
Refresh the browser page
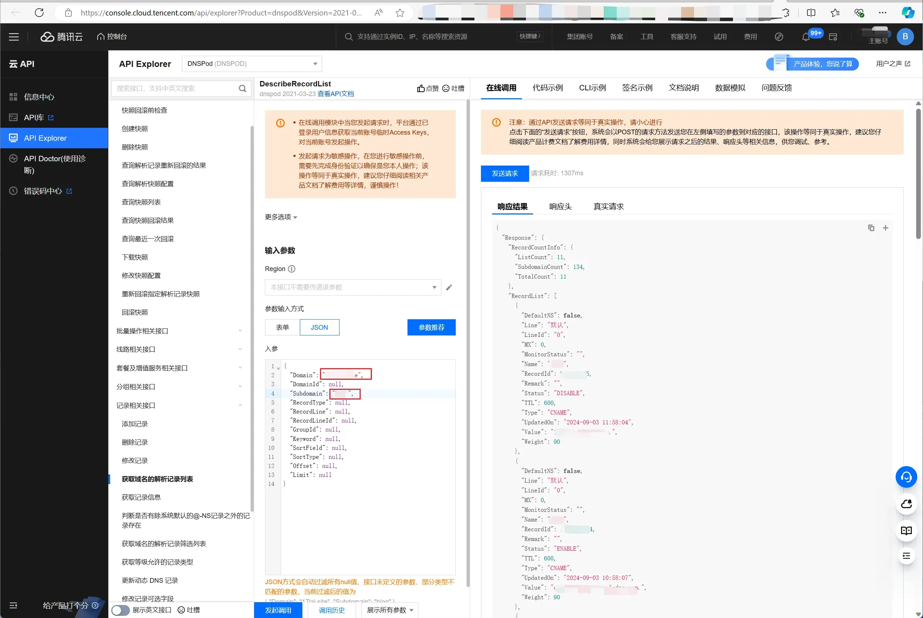pos(39,13)
